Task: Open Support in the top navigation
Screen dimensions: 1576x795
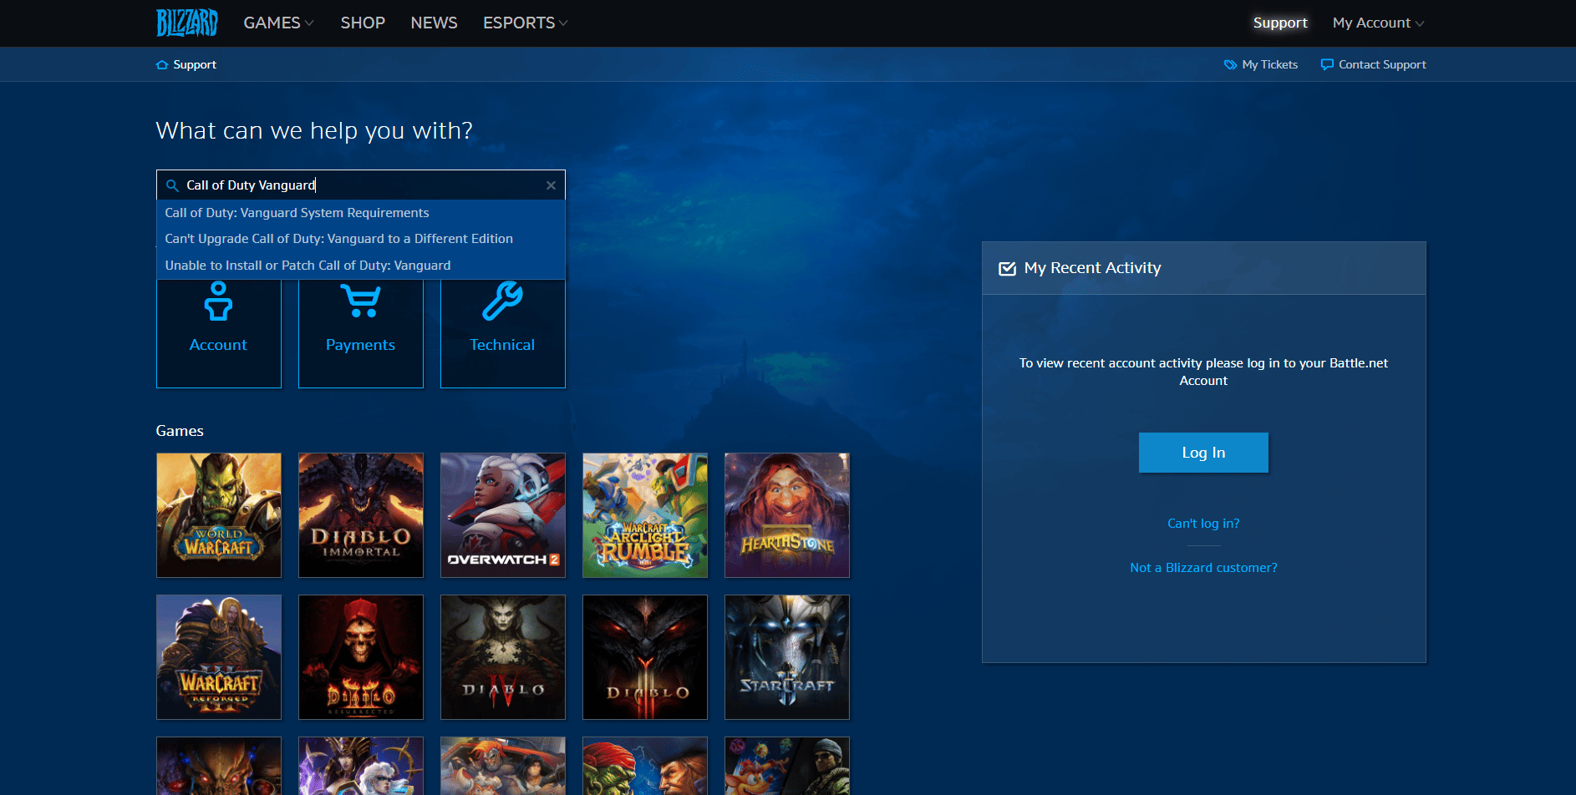Action: pyautogui.click(x=1280, y=23)
